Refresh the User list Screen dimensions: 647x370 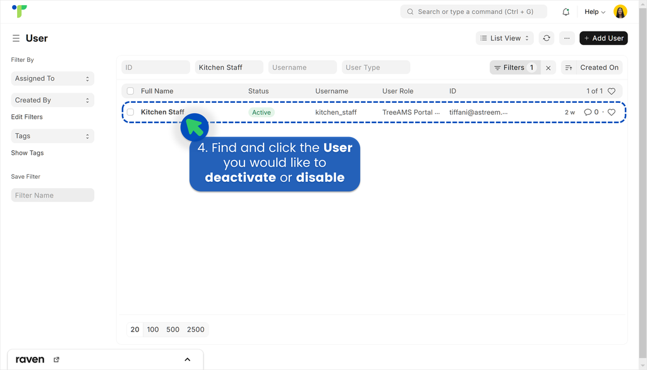tap(547, 38)
